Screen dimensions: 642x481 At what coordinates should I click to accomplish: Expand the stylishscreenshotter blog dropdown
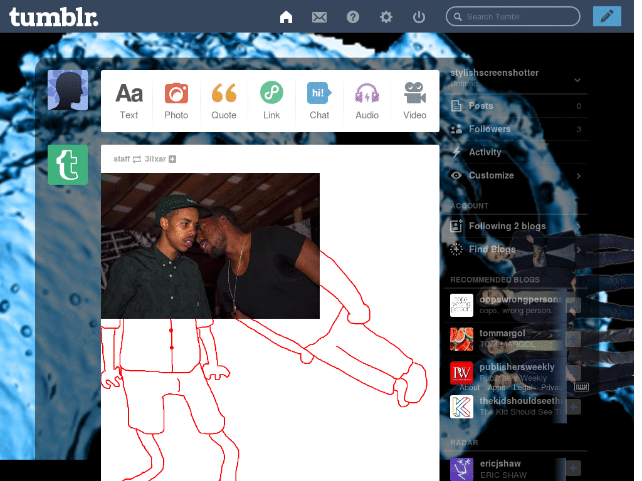577,80
